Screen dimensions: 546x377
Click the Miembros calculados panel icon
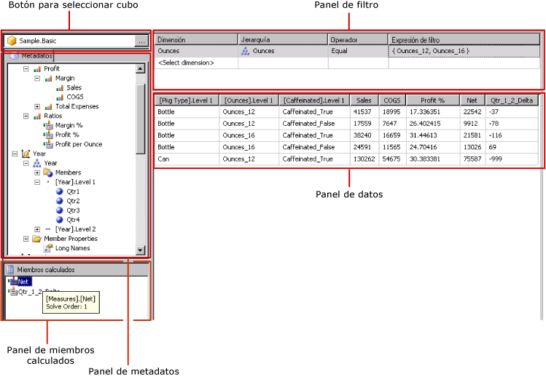[x=11, y=269]
